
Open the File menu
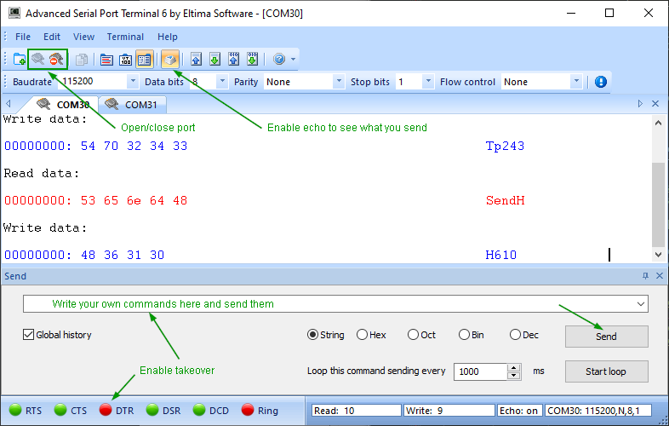pos(23,37)
